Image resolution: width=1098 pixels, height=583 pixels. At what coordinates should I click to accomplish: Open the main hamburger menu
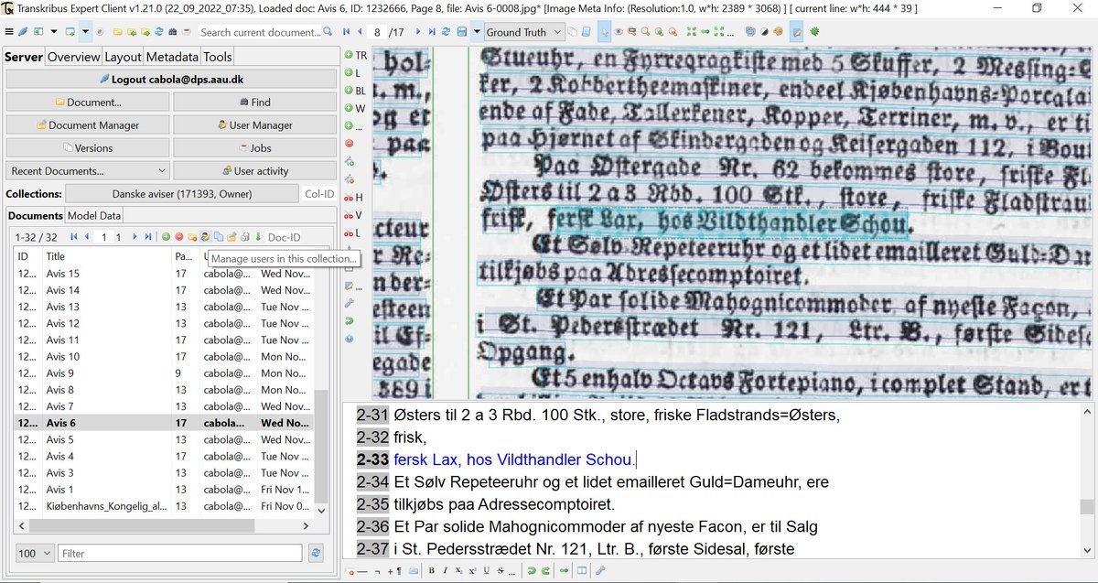[x=9, y=32]
